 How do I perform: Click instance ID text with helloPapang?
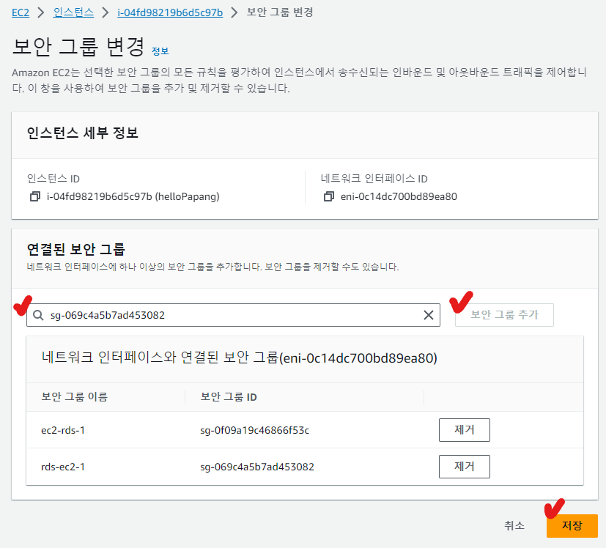point(133,196)
